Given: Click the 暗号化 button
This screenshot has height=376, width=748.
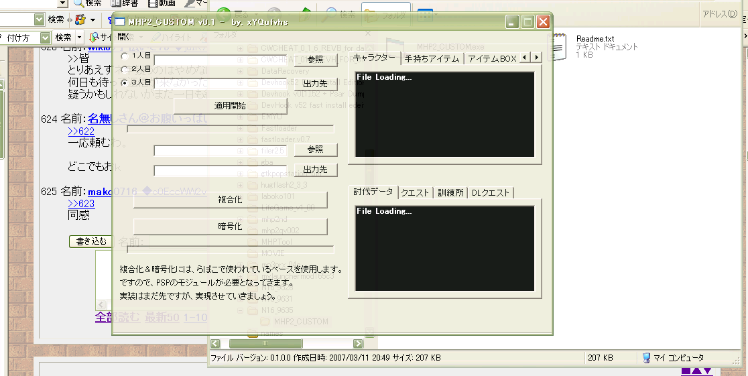Looking at the screenshot, I should (230, 227).
